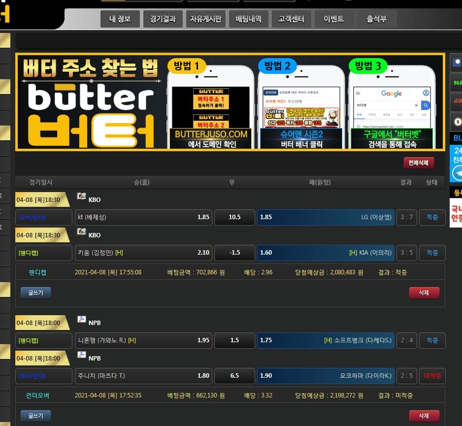462x426 pixels.
Task: Click the blue search icon in 방법 3 phone
Action: coord(426,105)
